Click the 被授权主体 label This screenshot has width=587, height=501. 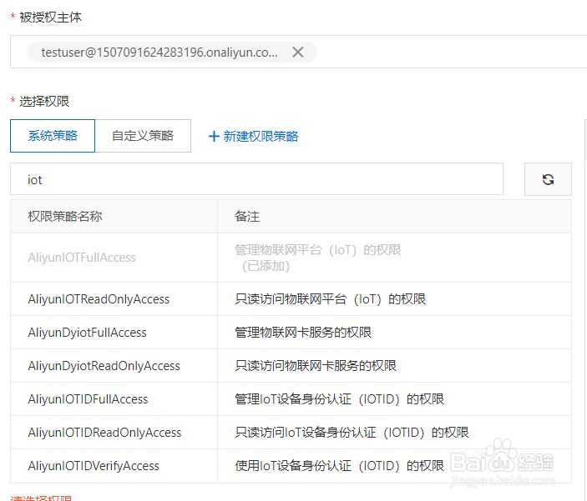[50, 18]
